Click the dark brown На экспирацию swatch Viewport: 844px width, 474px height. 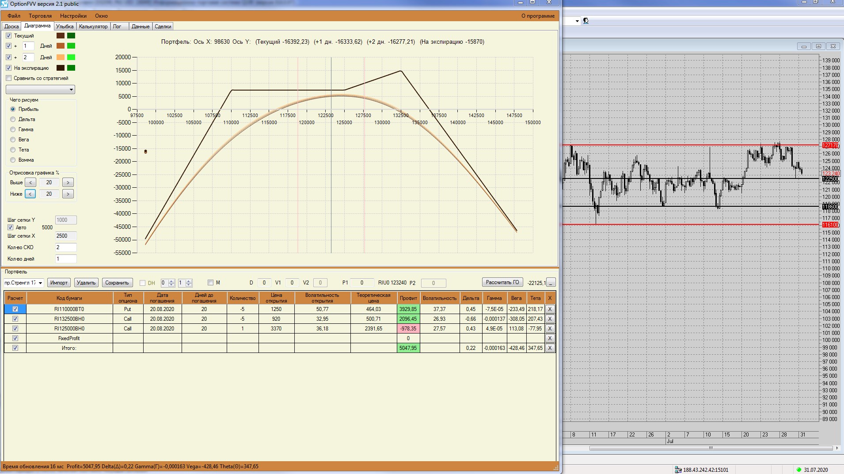coord(61,68)
